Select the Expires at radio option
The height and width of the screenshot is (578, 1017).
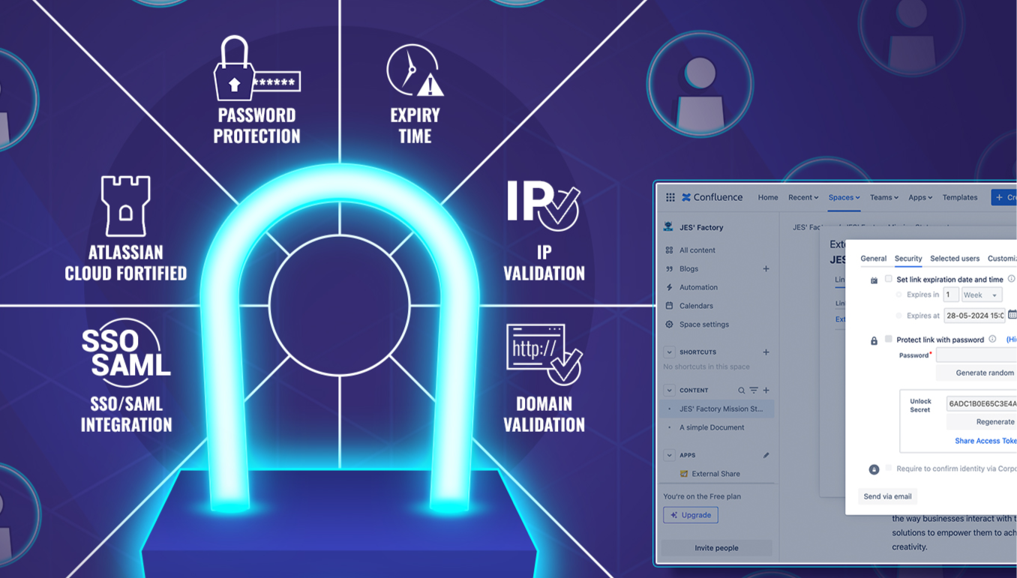point(899,316)
